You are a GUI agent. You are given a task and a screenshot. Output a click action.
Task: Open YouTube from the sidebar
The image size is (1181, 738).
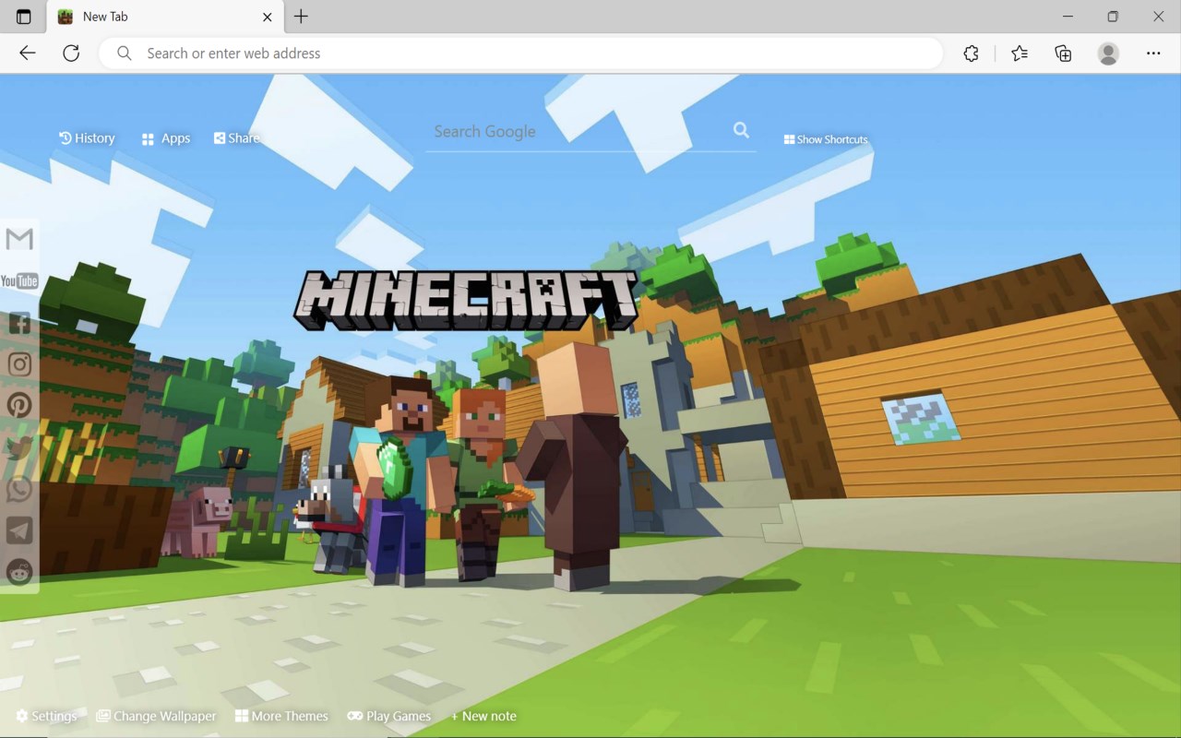point(19,281)
